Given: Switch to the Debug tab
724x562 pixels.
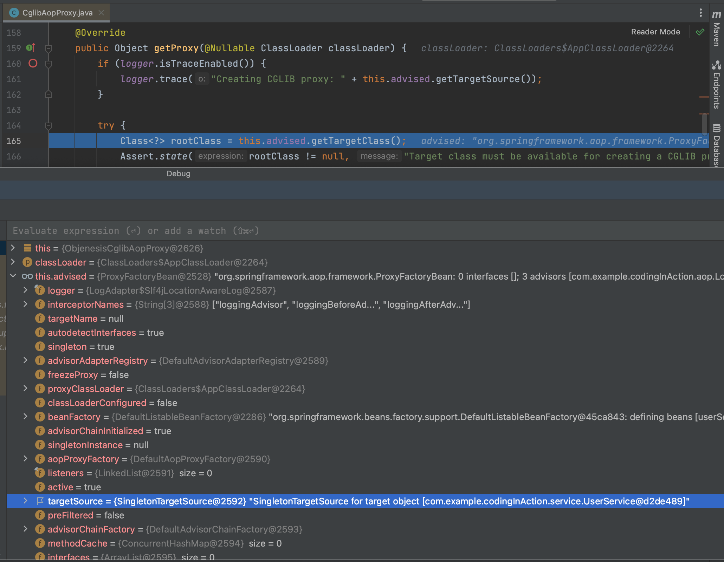Looking at the screenshot, I should click(178, 174).
